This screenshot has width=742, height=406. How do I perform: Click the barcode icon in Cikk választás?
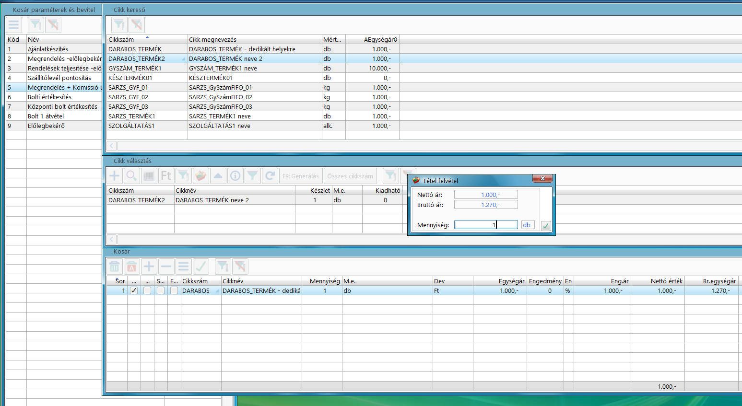coord(149,176)
